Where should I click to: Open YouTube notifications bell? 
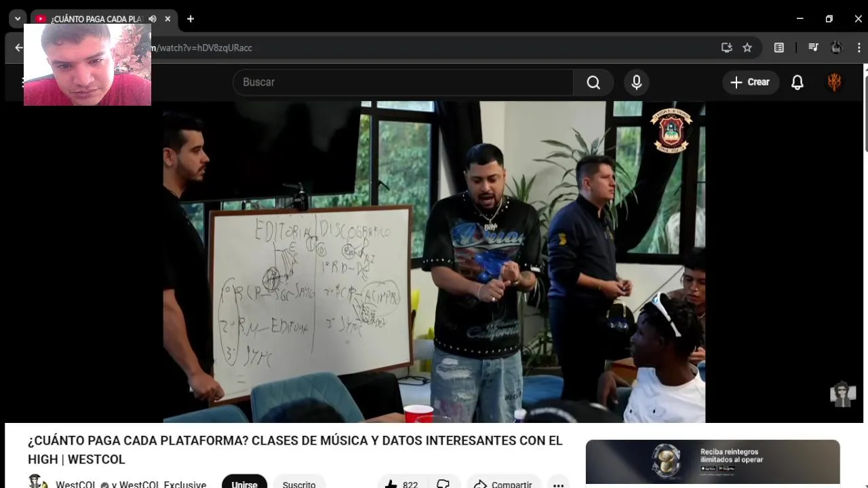click(x=797, y=82)
